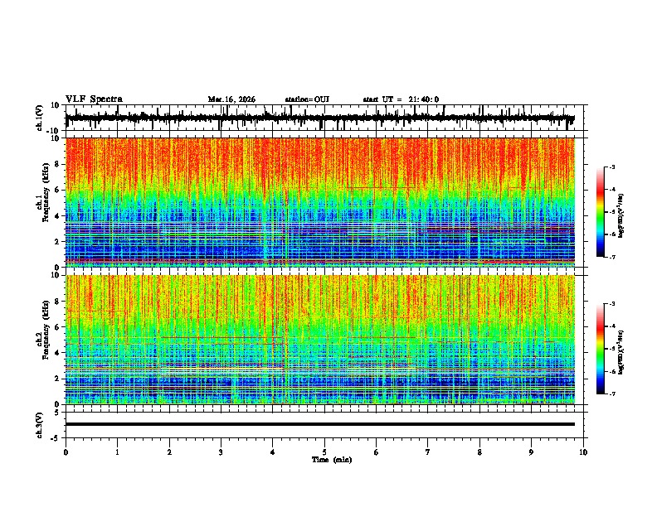Click the -3 label on ch.2 color bar
This screenshot has width=657, height=507.
[x=612, y=304]
